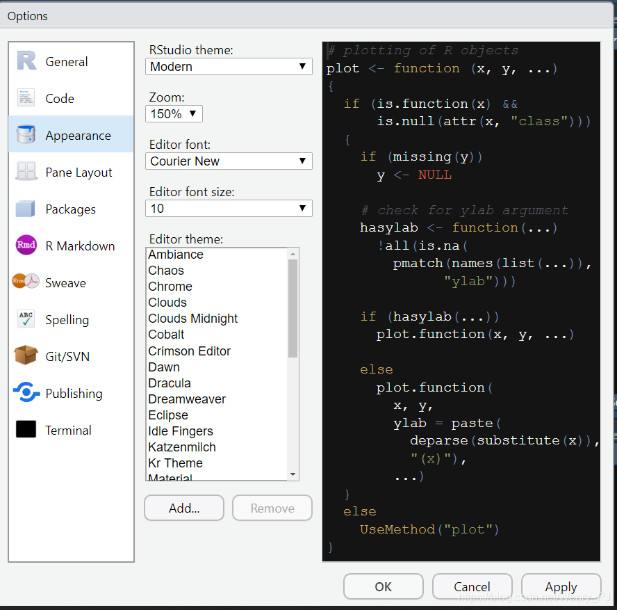Image resolution: width=617 pixels, height=610 pixels.
Task: Click the blue Publishing icon
Action: pos(26,392)
